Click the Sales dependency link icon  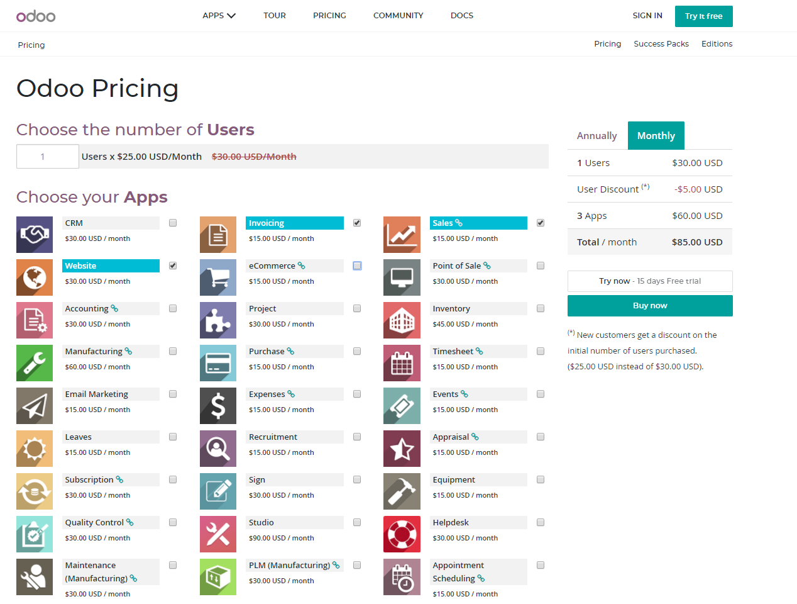[459, 223]
